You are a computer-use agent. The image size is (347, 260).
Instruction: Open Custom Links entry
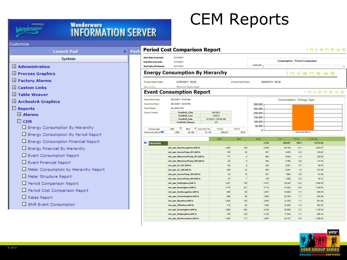tap(32, 87)
